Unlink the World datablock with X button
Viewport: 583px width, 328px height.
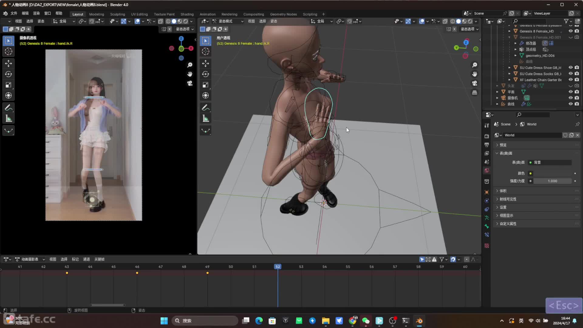point(578,135)
